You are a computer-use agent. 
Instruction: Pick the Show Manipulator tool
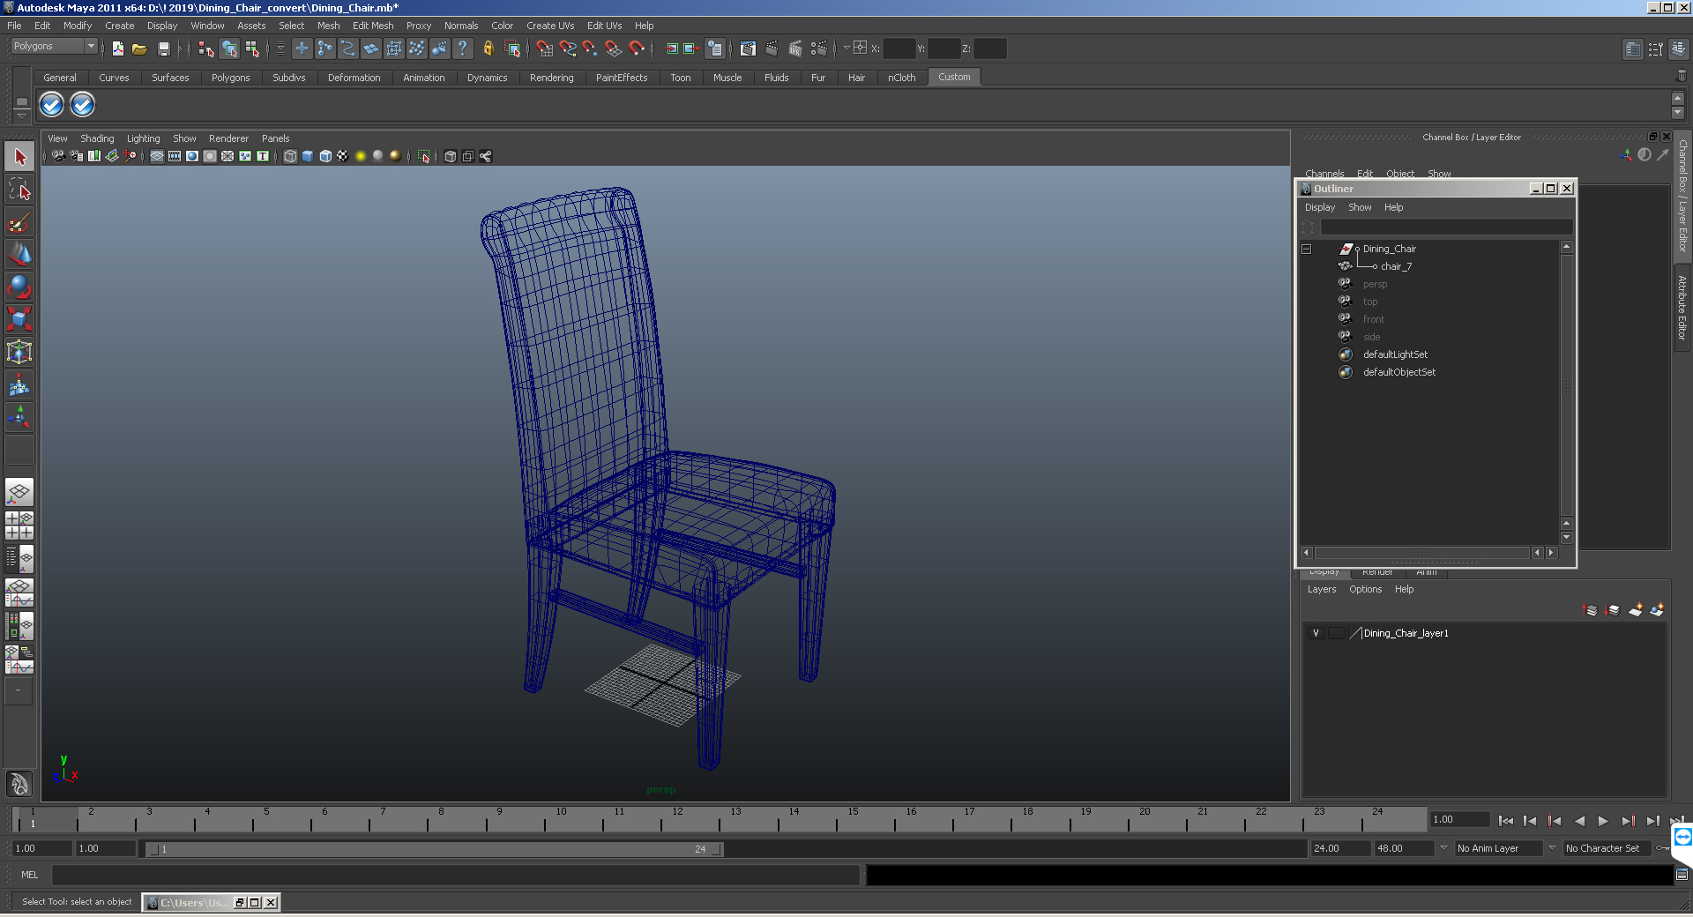tap(19, 416)
